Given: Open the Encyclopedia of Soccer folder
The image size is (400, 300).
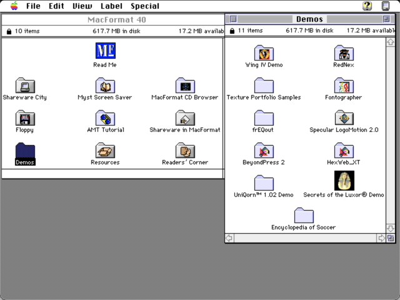Looking at the screenshot, I should point(304,215).
